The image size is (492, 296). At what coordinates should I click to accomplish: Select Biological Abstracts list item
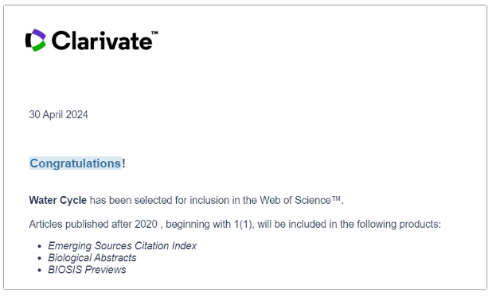[92, 258]
